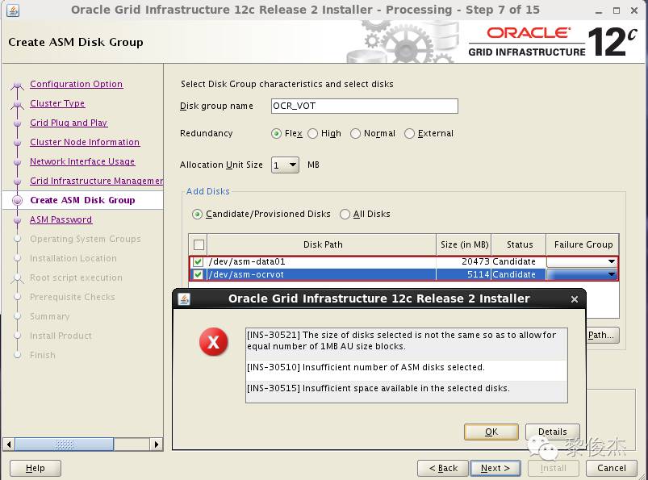Click the Java icon in the error dialog title bar
The height and width of the screenshot is (480, 648).
tap(184, 298)
